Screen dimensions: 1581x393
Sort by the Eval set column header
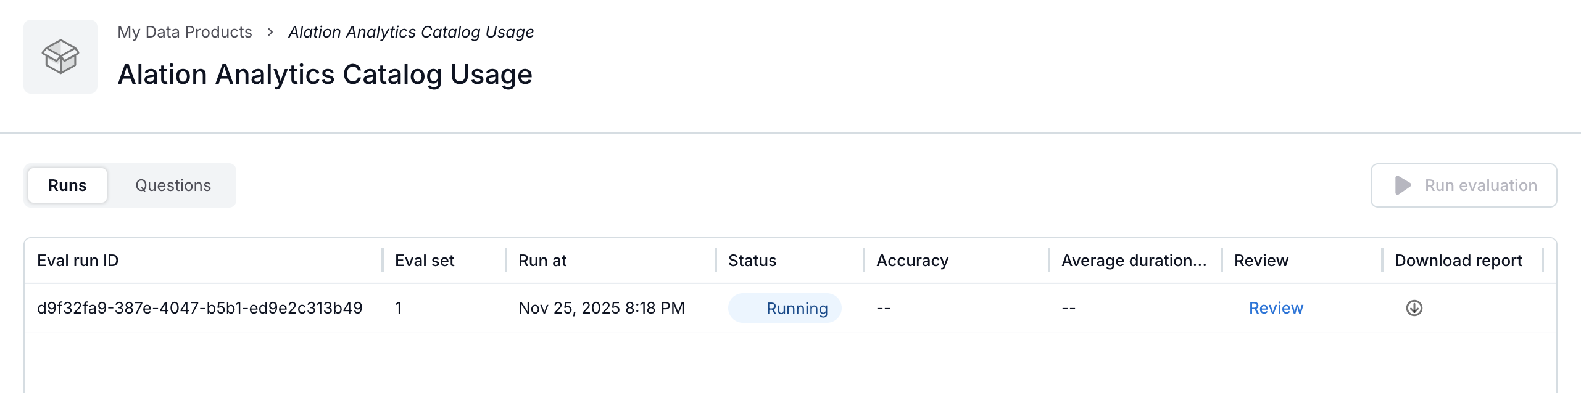click(x=425, y=261)
